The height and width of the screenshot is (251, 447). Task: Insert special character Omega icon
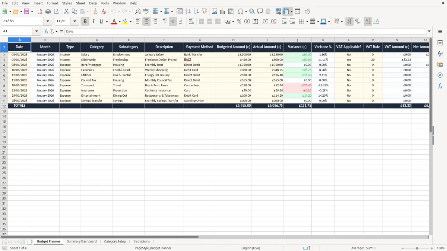click(x=241, y=12)
